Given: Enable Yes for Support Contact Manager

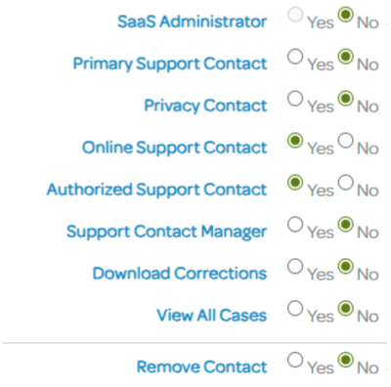Looking at the screenshot, I should tap(295, 225).
